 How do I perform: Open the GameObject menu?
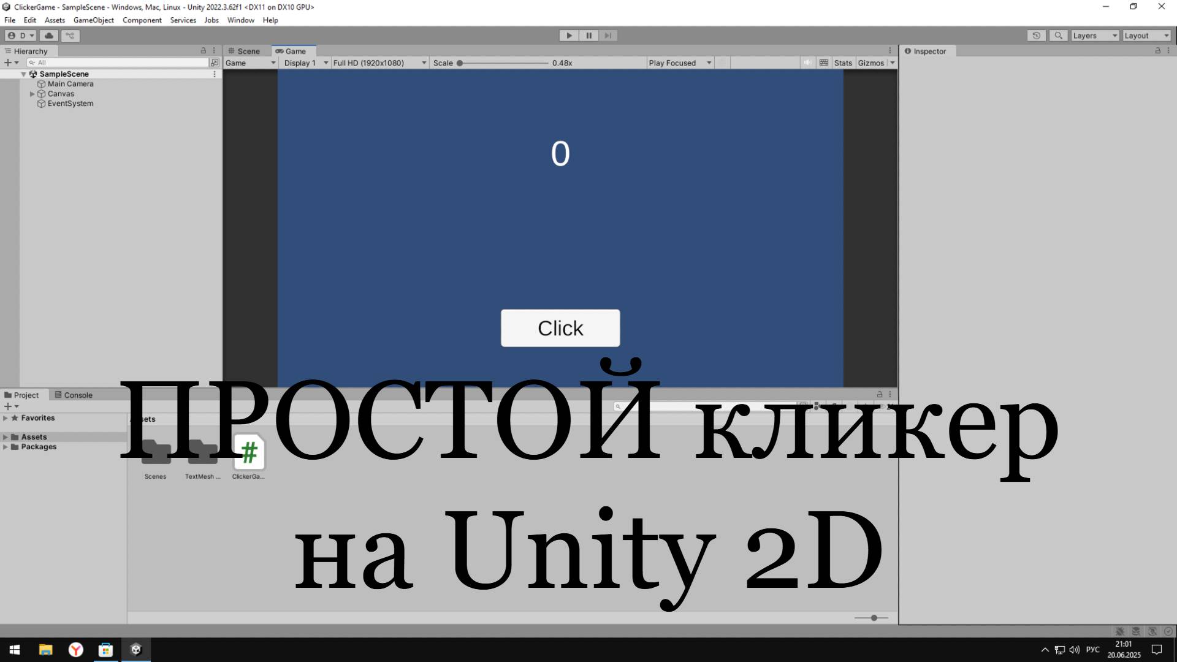[93, 20]
